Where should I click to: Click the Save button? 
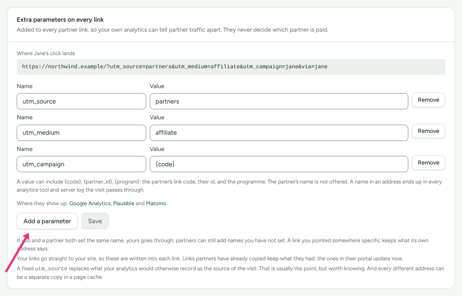click(x=95, y=221)
